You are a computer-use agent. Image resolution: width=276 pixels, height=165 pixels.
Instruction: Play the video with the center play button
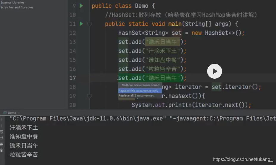(x=214, y=71)
